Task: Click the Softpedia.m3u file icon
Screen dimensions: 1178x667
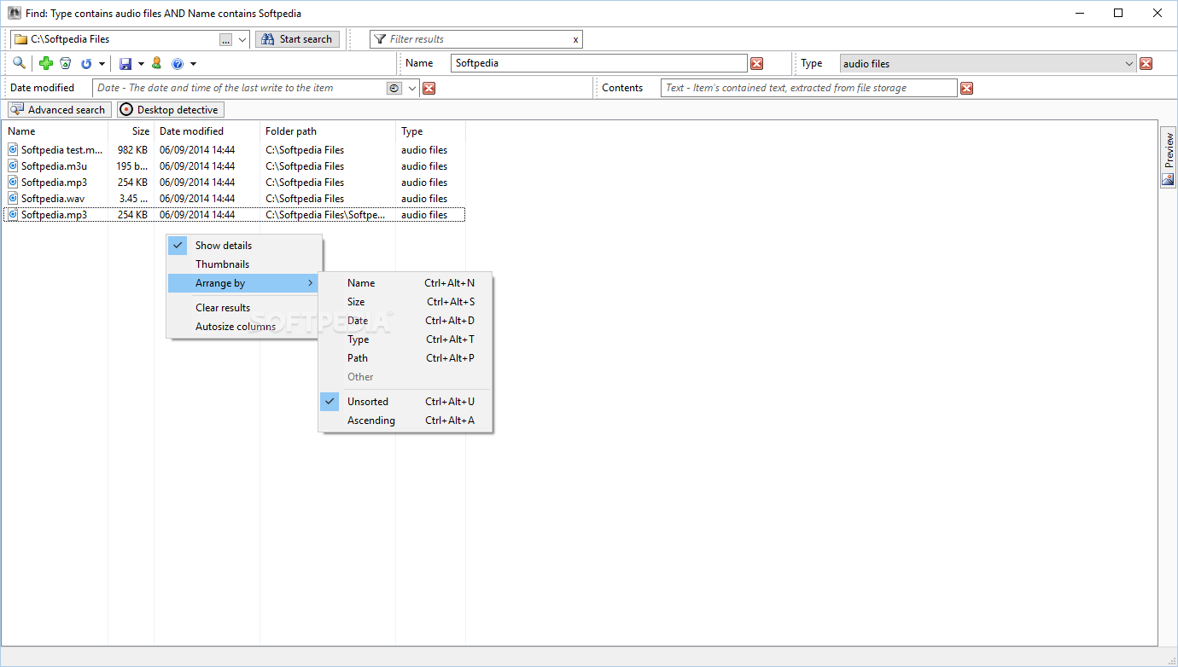Action: pyautogui.click(x=13, y=166)
